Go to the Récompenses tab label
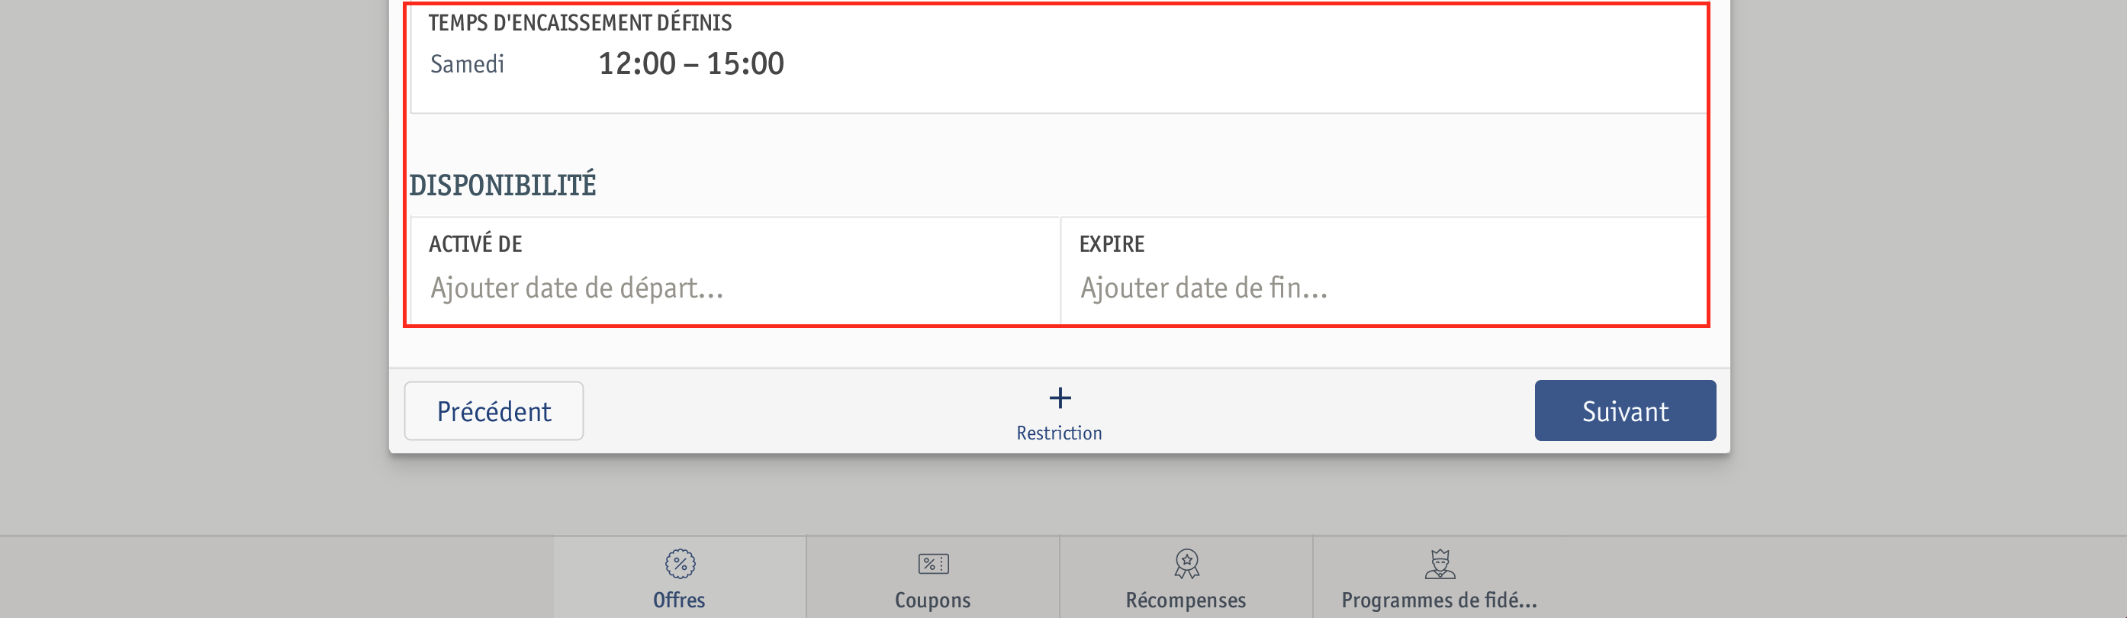Viewport: 2127px width, 618px height. coord(1186,600)
